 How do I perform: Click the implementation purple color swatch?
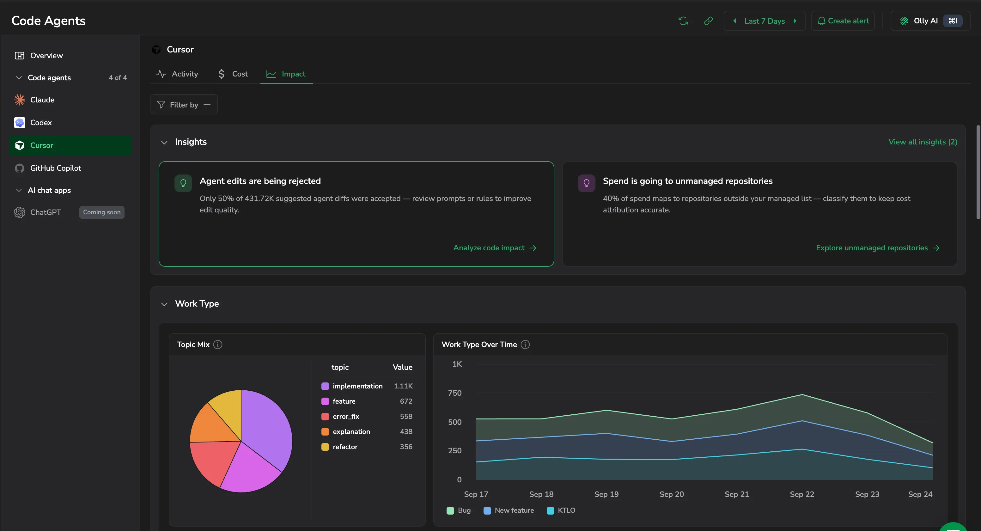[325, 386]
